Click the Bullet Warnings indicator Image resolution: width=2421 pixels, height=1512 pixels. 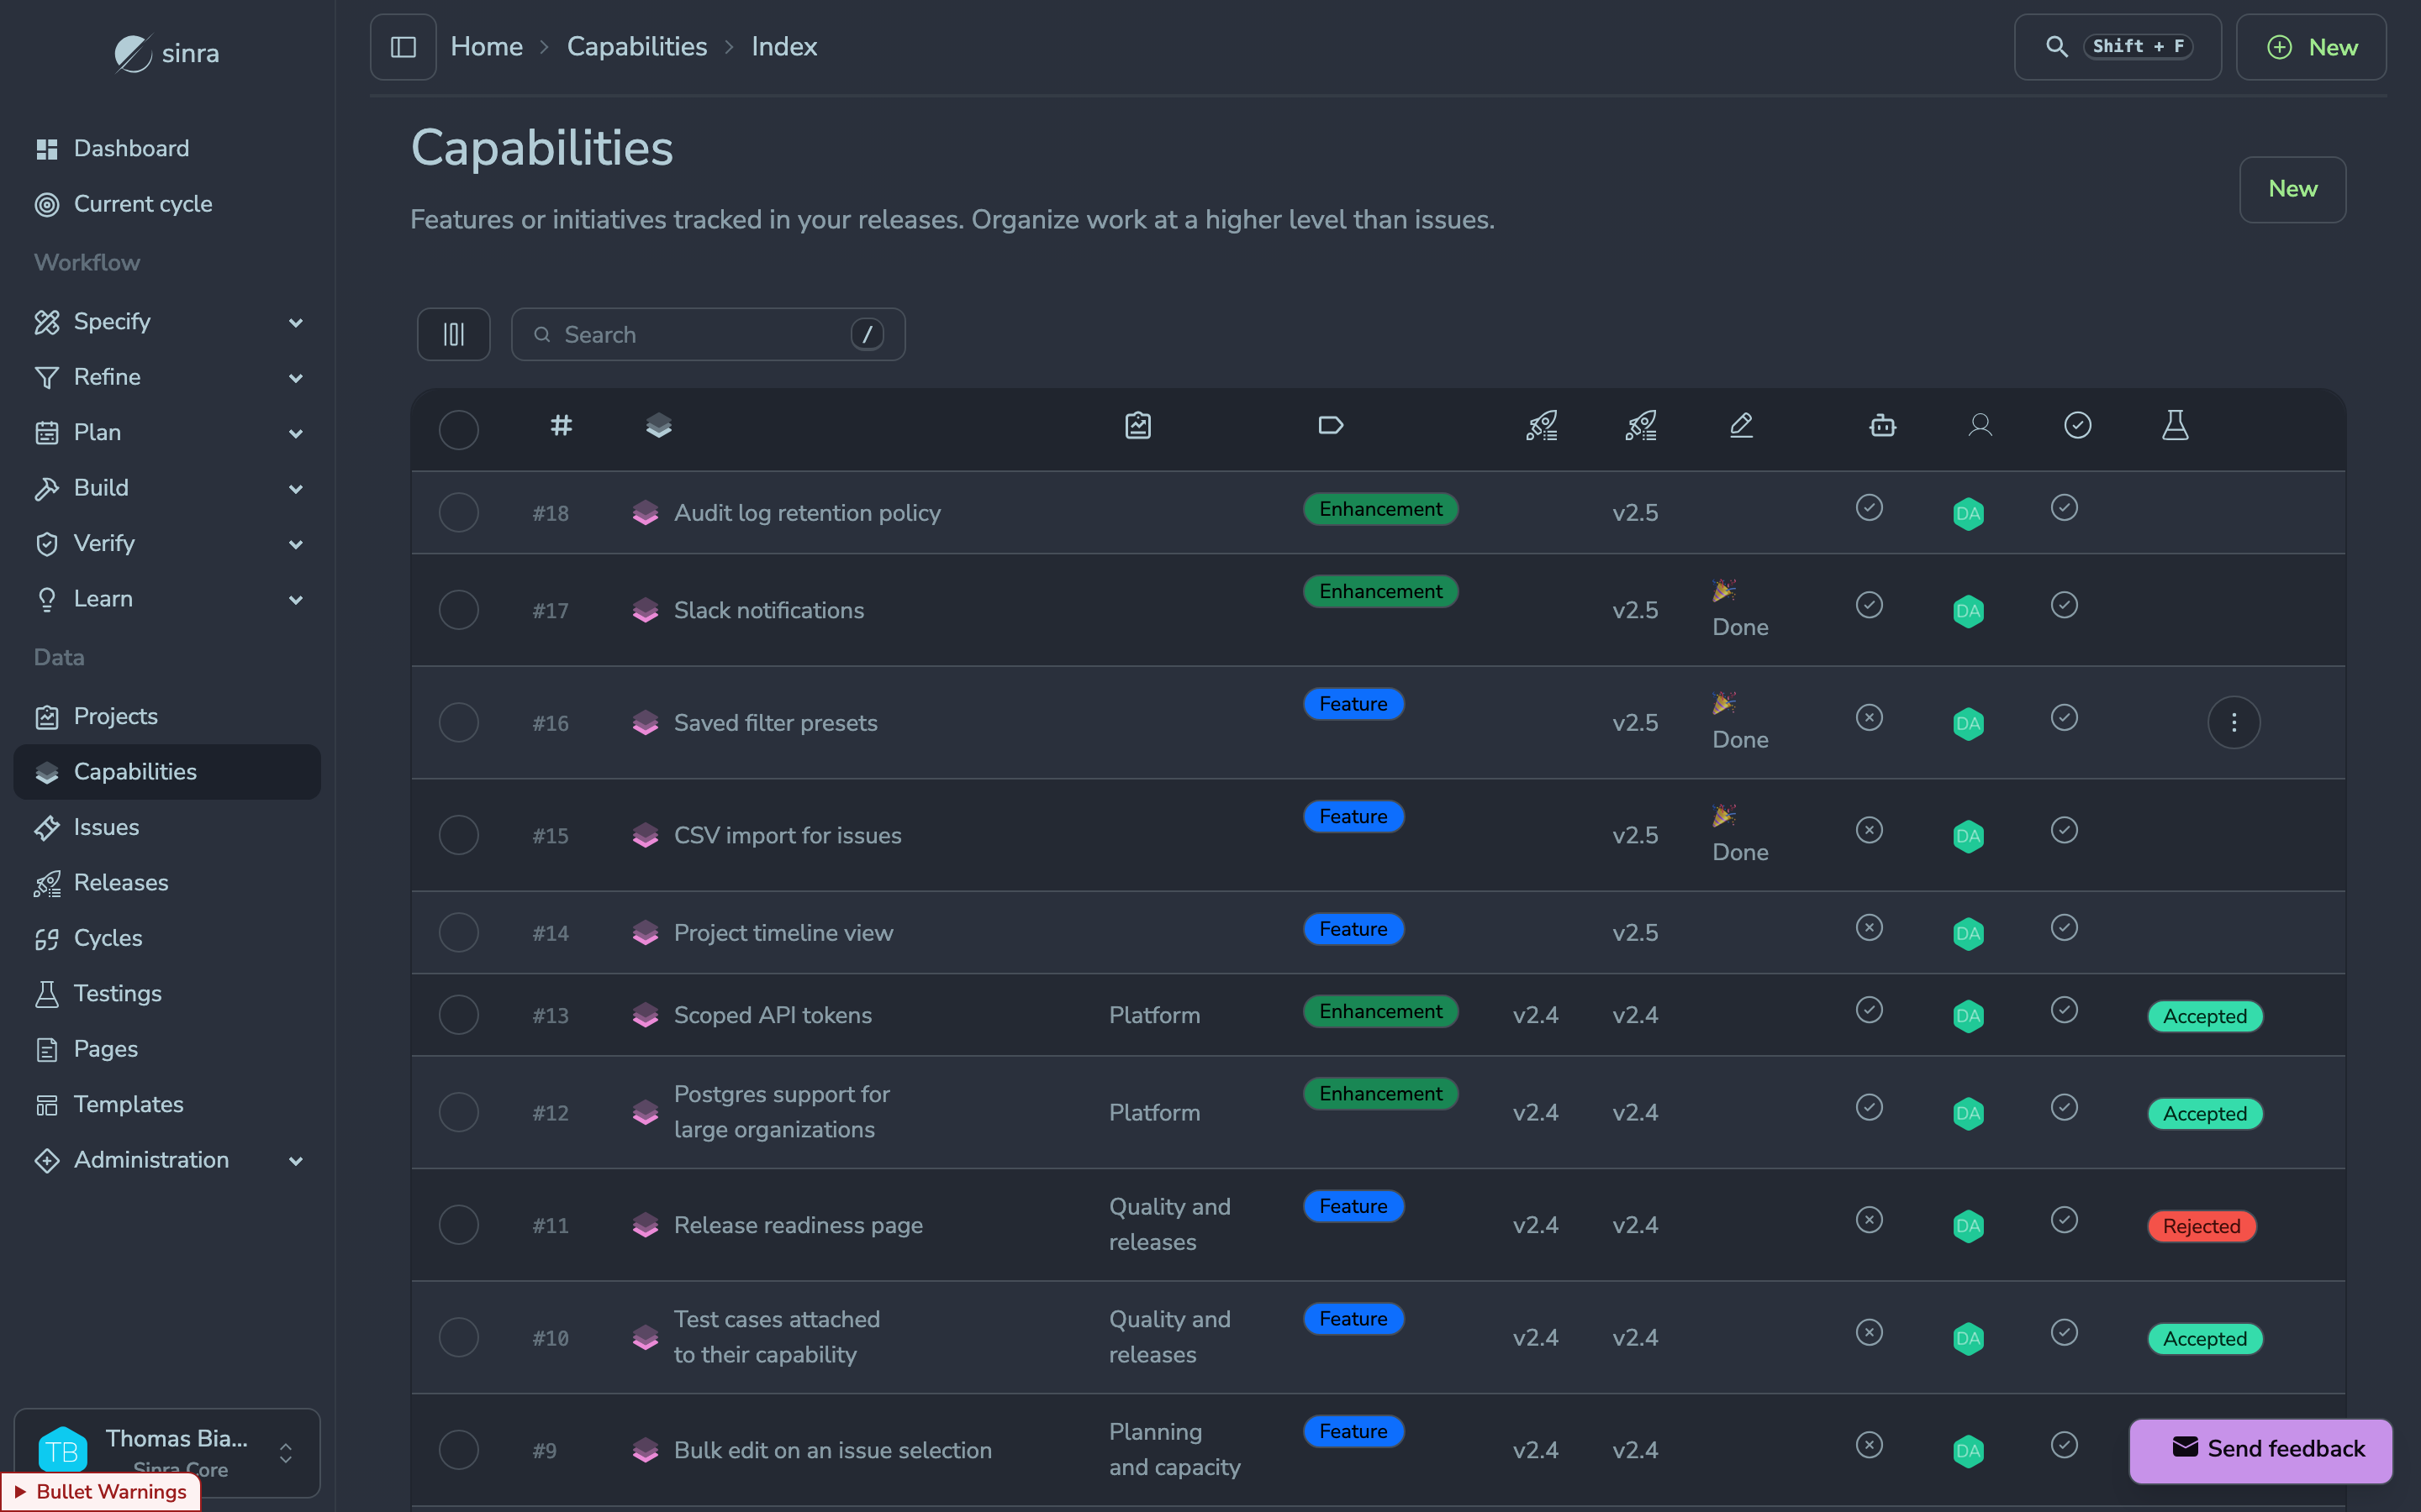(101, 1491)
